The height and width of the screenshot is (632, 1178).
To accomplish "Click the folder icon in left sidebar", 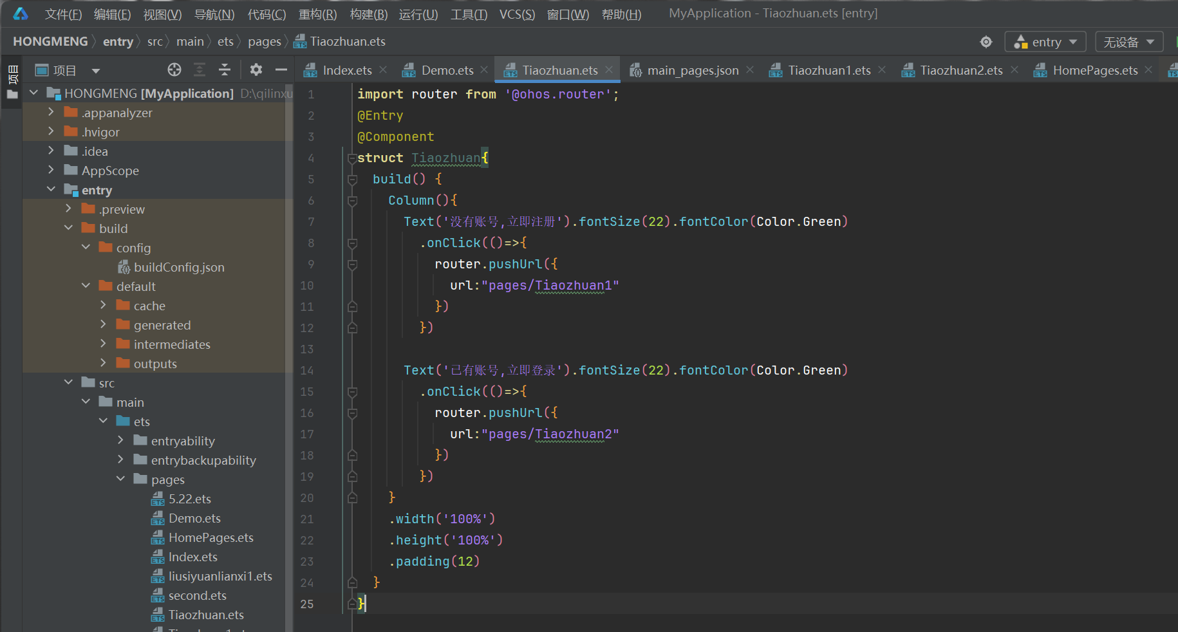I will [x=12, y=95].
